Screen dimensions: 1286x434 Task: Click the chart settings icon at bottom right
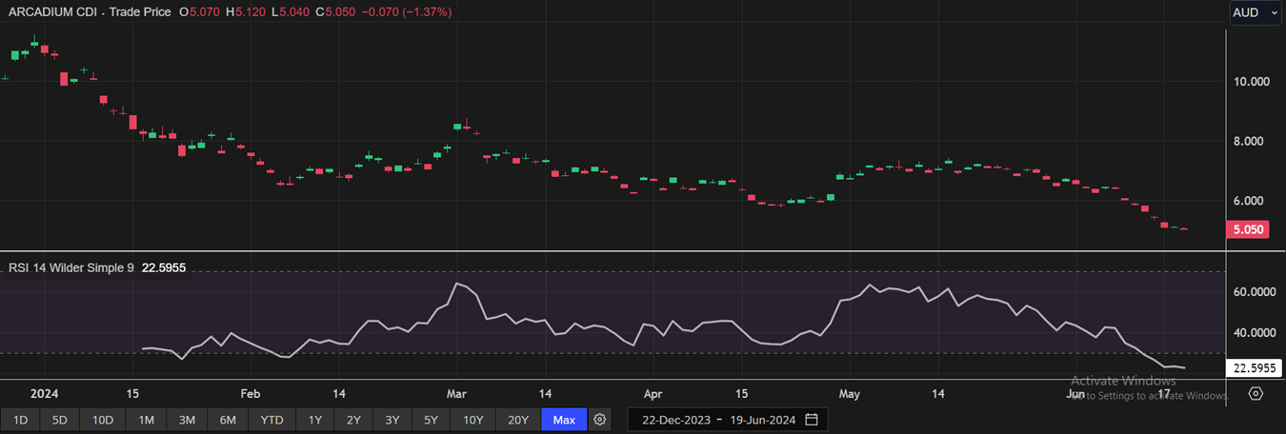tap(1256, 393)
